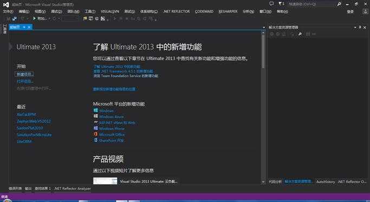Open recent project LiteORM
The width and height of the screenshot is (370, 202).
(24, 141)
